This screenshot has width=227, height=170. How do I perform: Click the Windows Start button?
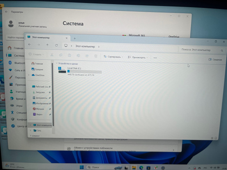82,167
